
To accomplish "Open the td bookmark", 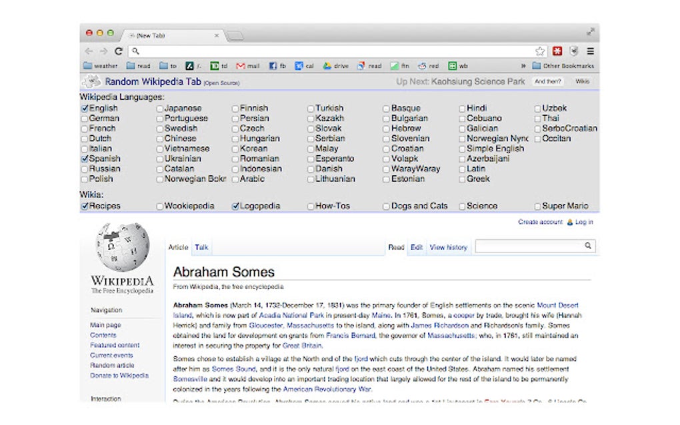I will pyautogui.click(x=219, y=66).
